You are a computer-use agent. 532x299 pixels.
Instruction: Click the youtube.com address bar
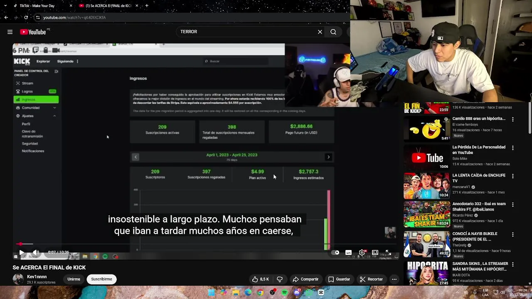pyautogui.click(x=191, y=17)
